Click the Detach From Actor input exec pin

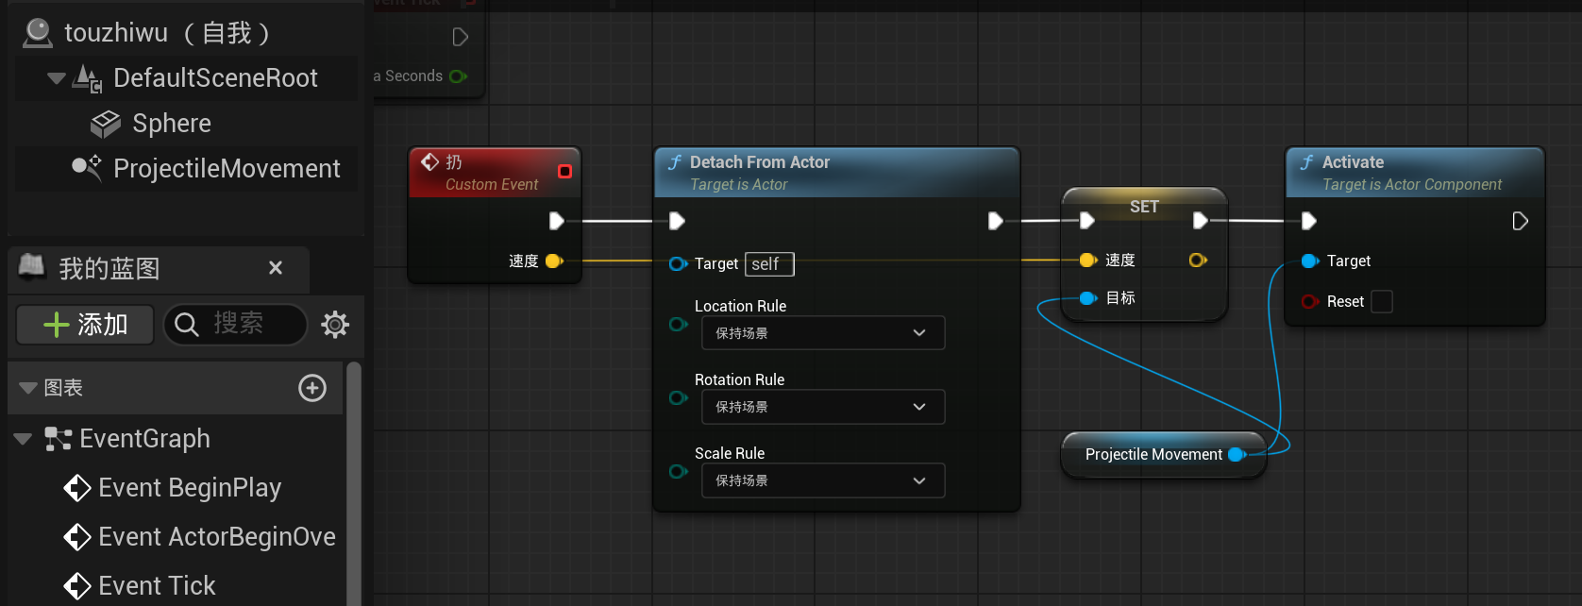click(x=677, y=221)
